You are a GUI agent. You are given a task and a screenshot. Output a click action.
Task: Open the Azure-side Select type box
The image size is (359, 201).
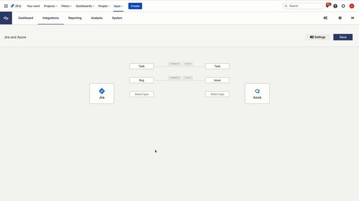[x=217, y=94]
